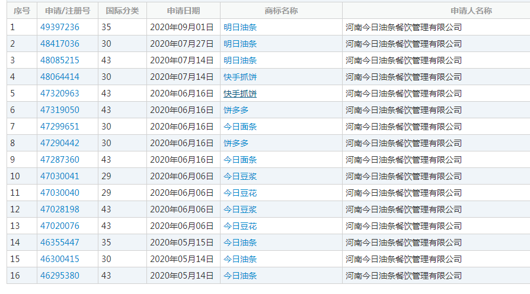
Task: Click the 商标名称 column header
Action: 281,11
